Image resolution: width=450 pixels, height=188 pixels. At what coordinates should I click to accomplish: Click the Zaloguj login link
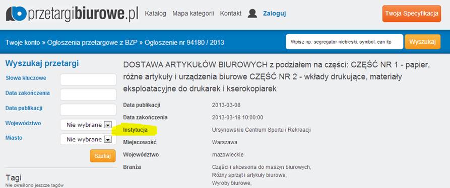pyautogui.click(x=274, y=14)
